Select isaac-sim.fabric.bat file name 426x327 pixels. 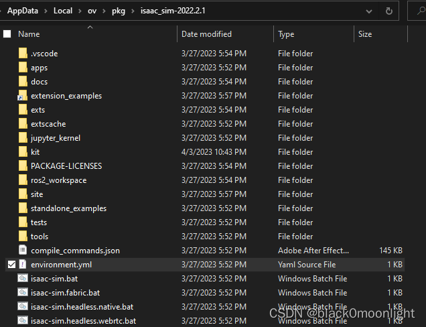65,293
